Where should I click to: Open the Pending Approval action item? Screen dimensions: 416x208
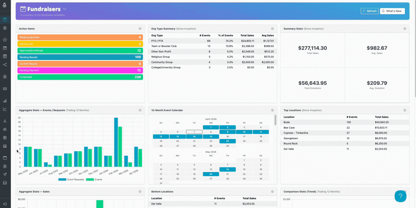(x=80, y=37)
